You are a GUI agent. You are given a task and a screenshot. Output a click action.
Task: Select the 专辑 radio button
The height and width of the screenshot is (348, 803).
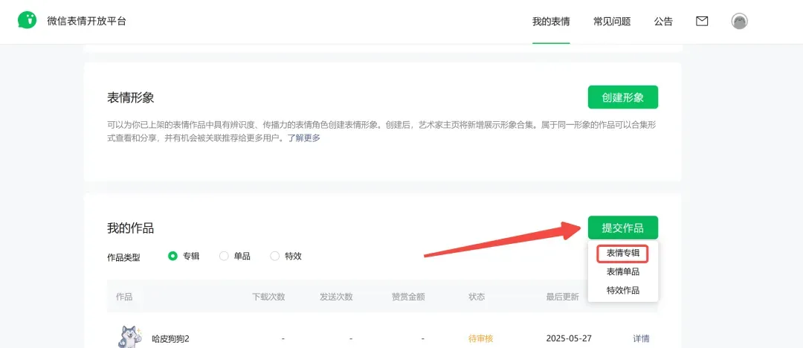(x=172, y=256)
